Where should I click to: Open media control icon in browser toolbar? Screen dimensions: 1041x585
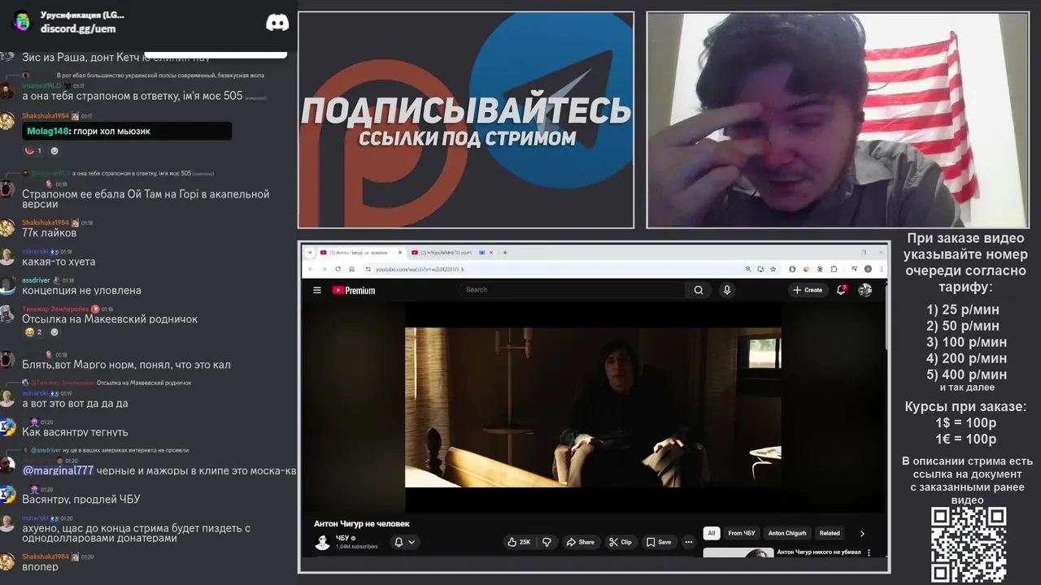pyautogui.click(x=854, y=269)
